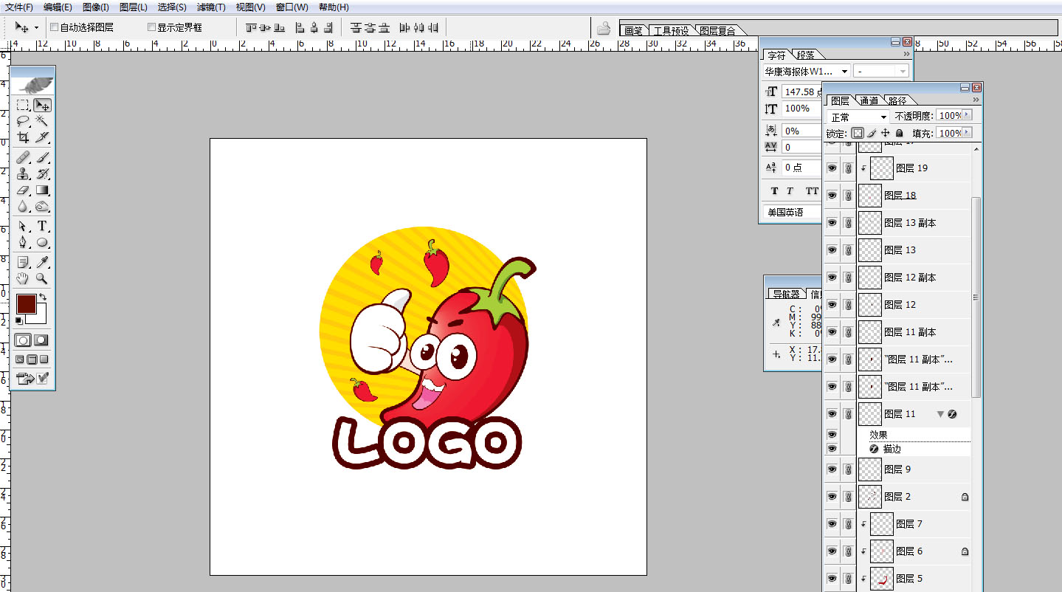Collapse effects of 图层 11

(940, 414)
